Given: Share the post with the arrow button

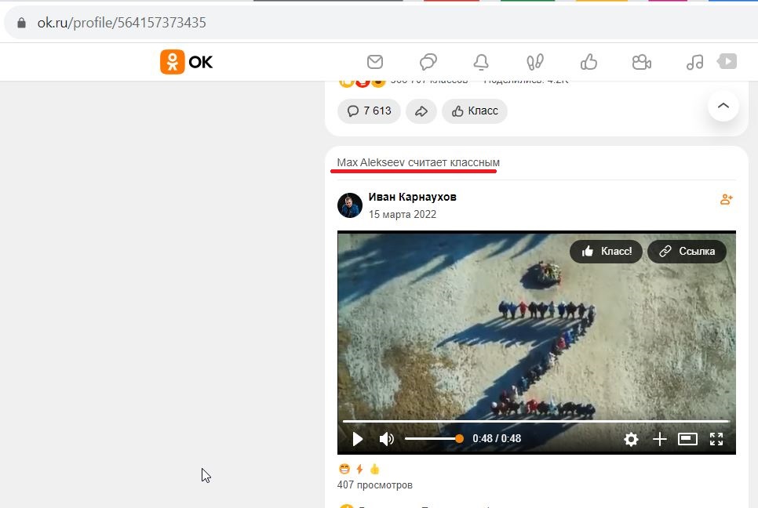Looking at the screenshot, I should pos(421,111).
